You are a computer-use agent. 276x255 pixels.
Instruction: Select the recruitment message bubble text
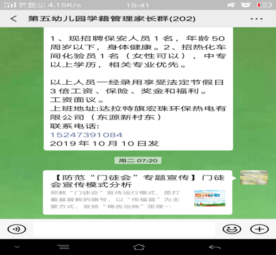[139, 89]
